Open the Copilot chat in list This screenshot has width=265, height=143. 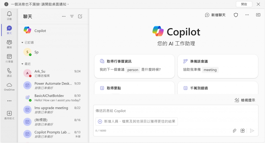coord(53,30)
